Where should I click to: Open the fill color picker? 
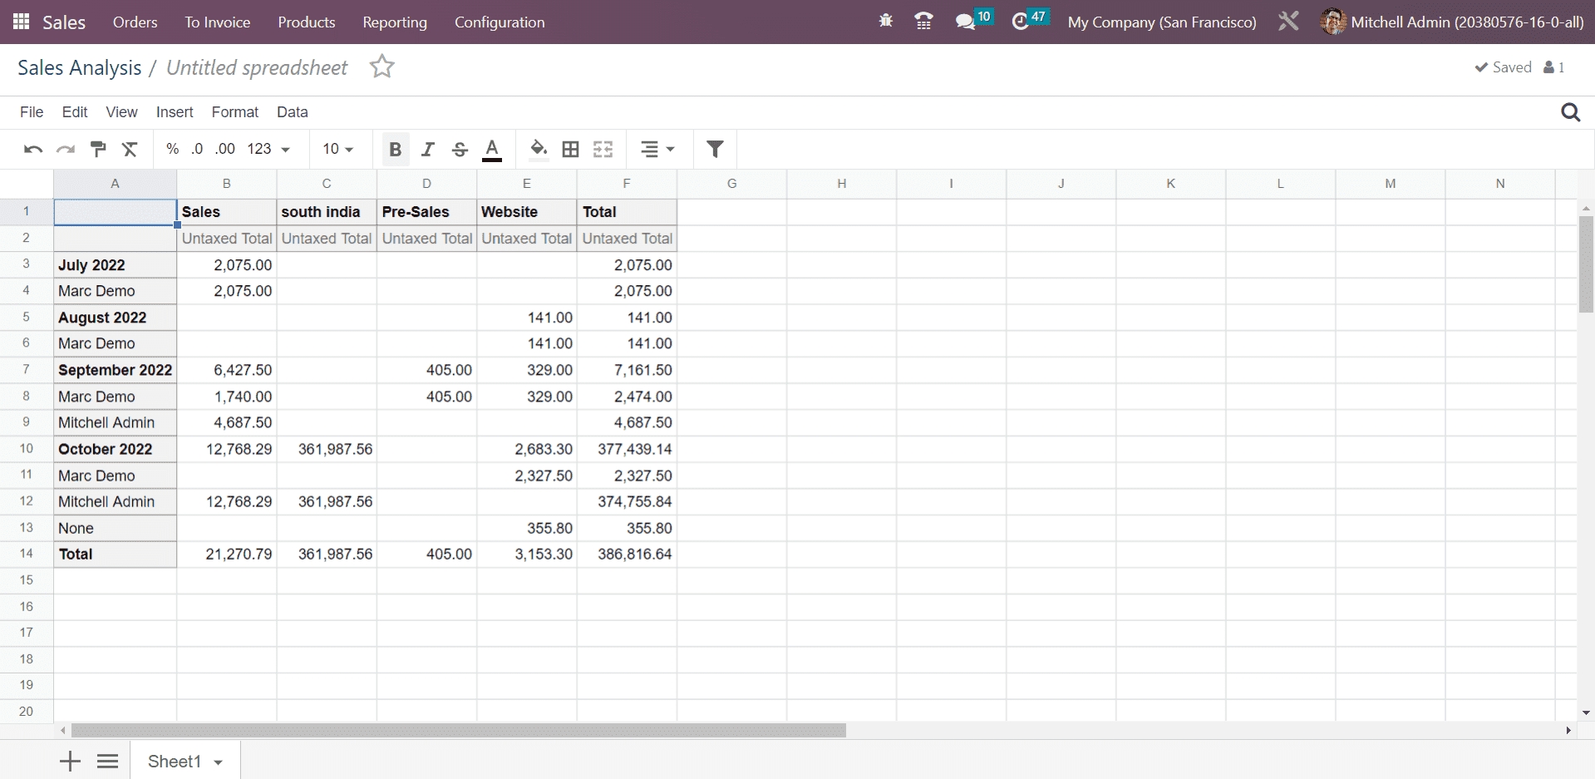tap(539, 150)
